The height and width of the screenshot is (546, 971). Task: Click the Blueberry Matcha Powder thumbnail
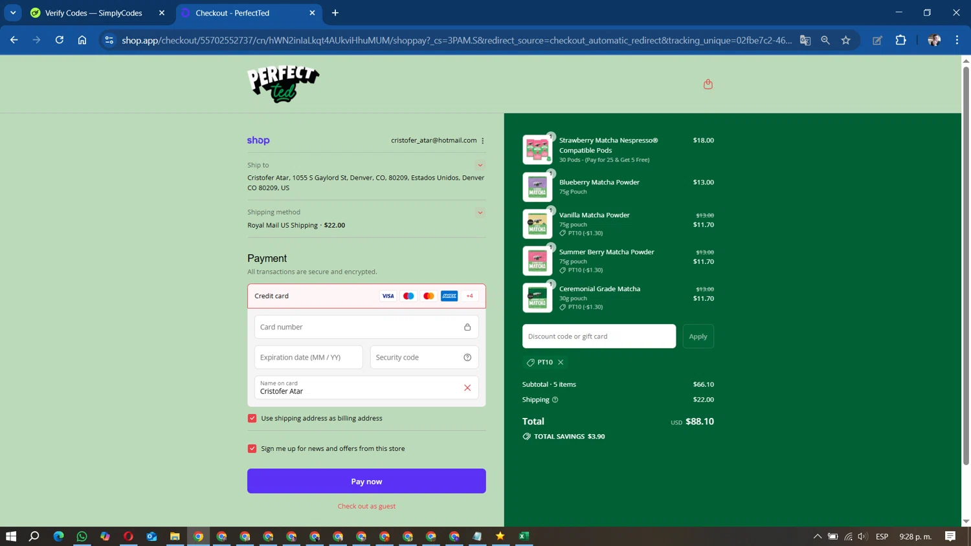537,187
